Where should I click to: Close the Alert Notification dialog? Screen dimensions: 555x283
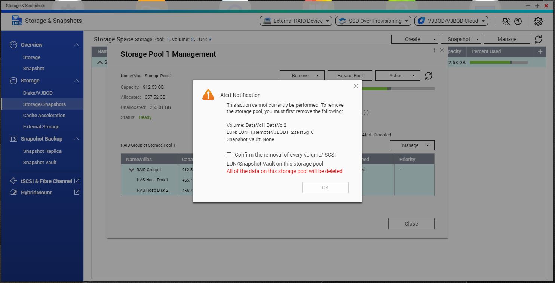(x=356, y=86)
